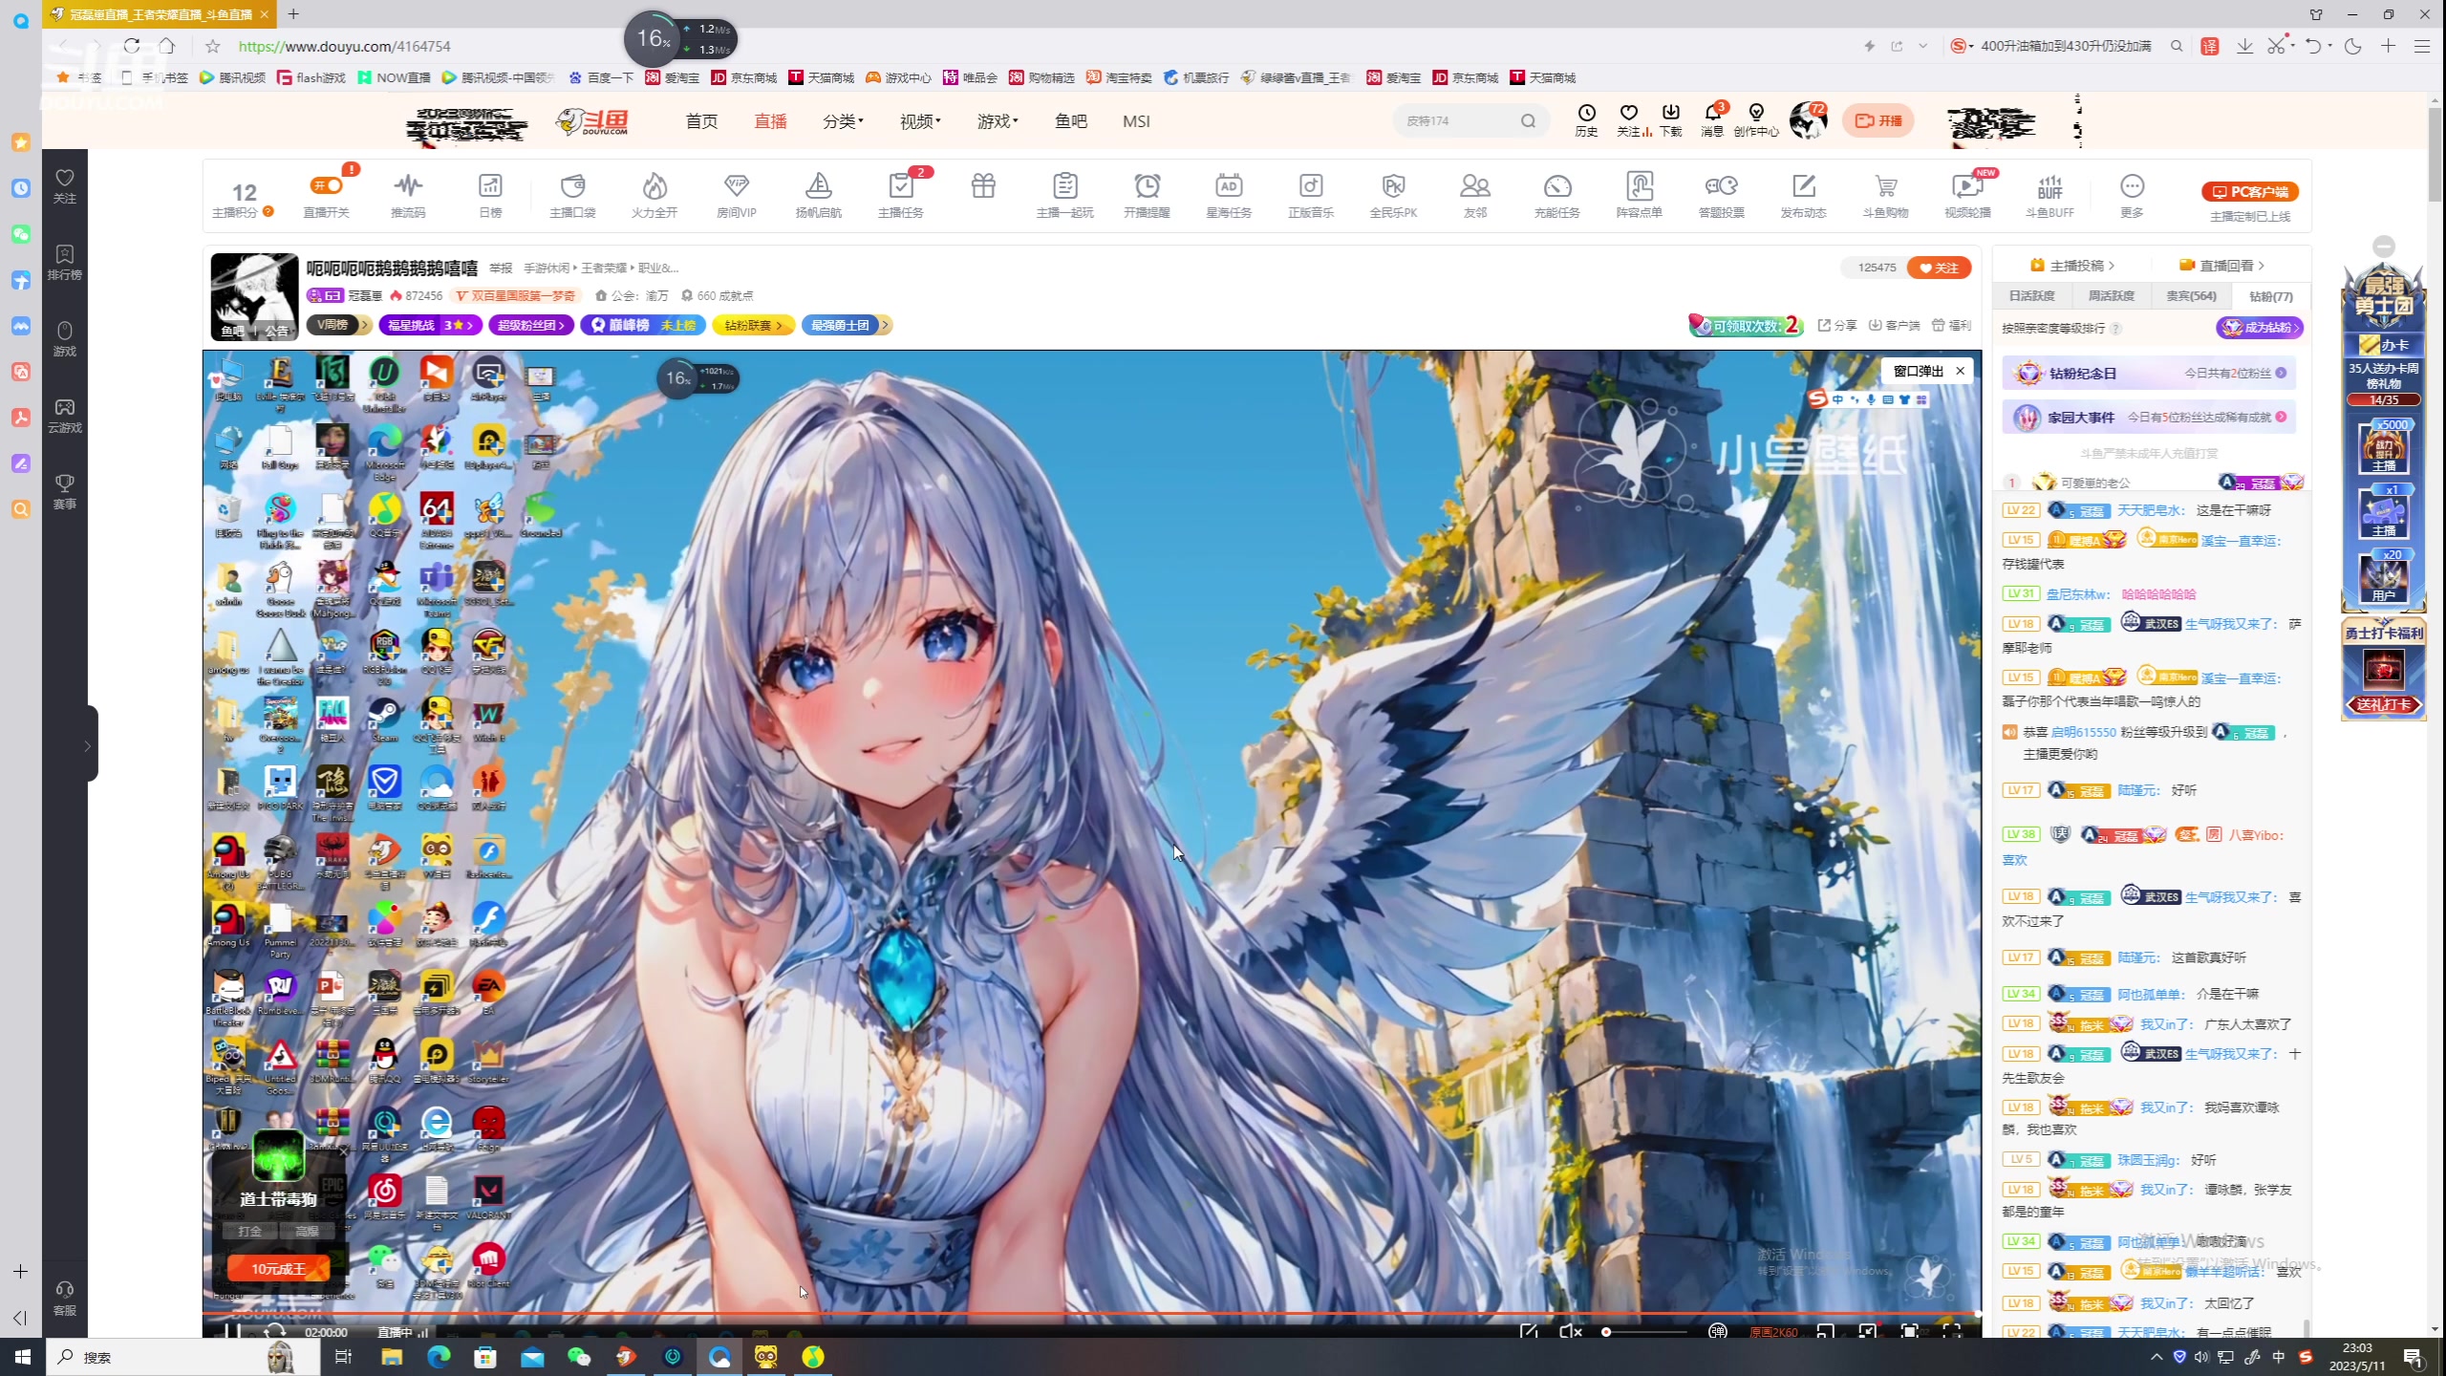Screen dimensions: 2446x1376
Task: Click the PC客户端 button
Action: pyautogui.click(x=2250, y=191)
